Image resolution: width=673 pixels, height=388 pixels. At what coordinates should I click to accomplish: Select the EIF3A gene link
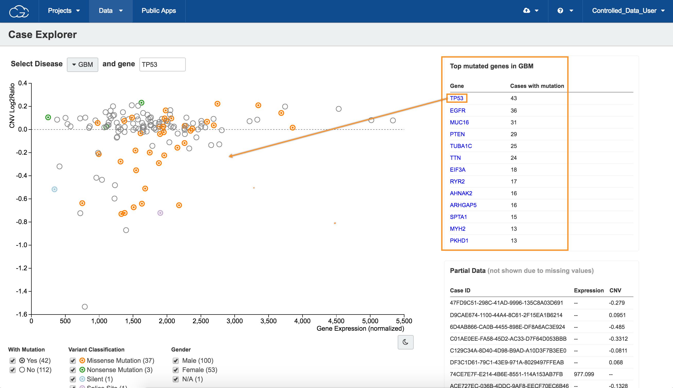click(x=457, y=170)
